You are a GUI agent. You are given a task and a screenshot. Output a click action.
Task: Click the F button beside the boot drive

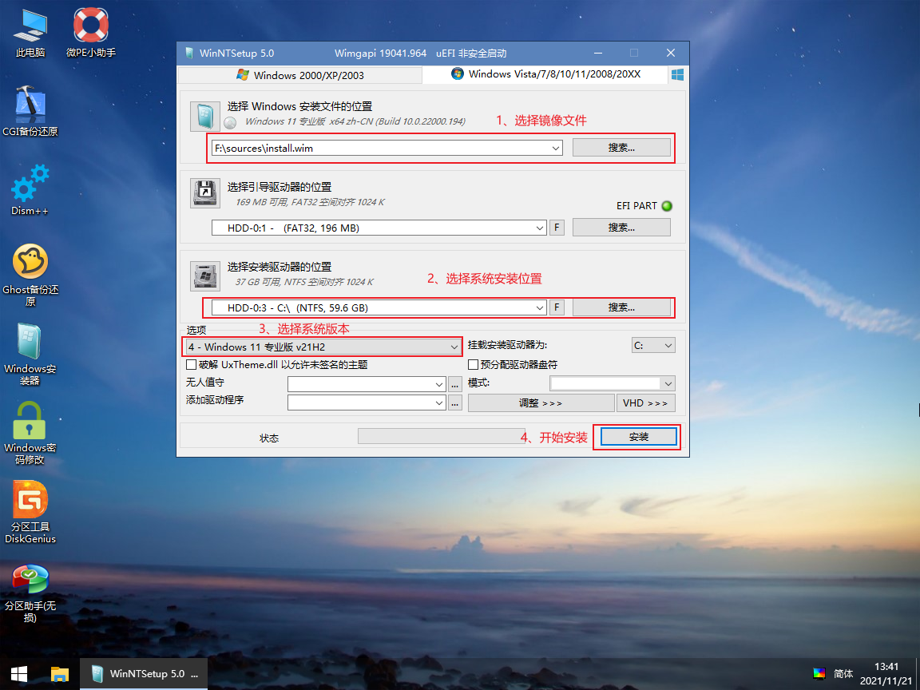point(557,227)
